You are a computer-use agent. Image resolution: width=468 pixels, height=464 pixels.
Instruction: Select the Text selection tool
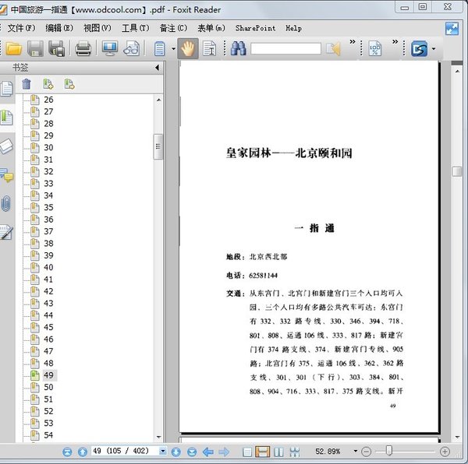coord(210,48)
